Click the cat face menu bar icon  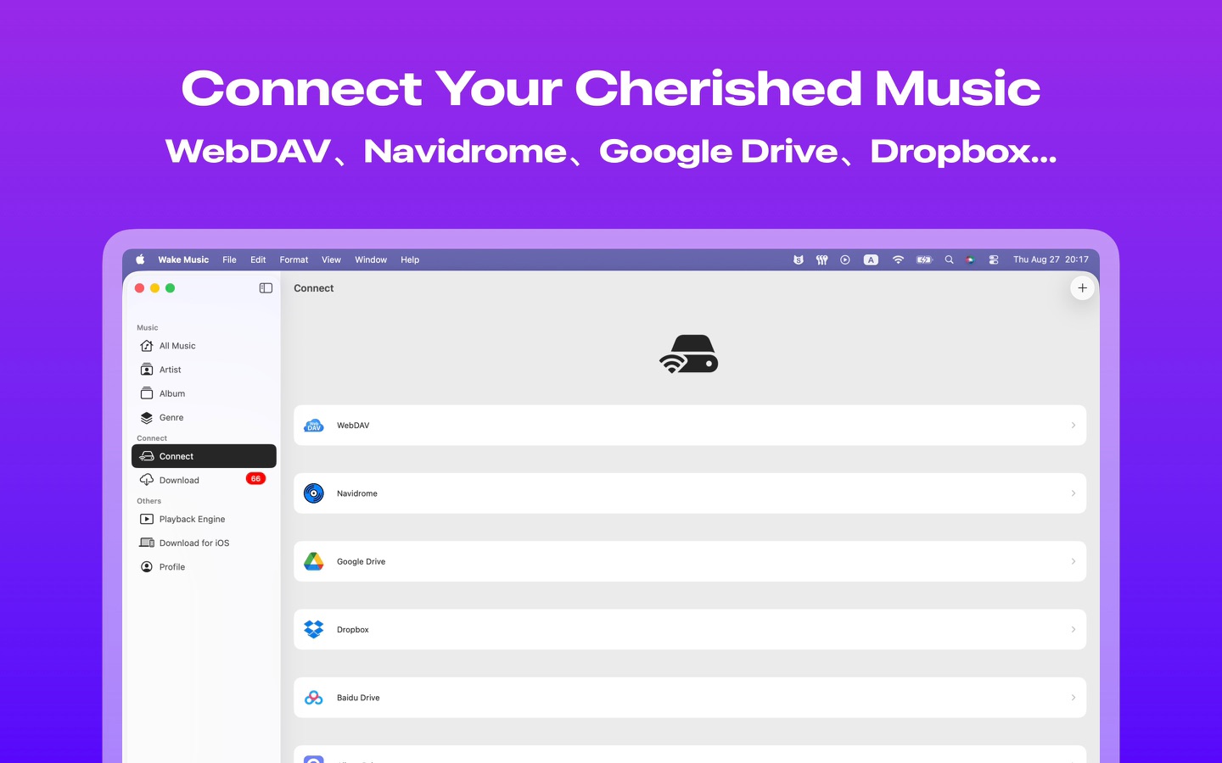[798, 259]
